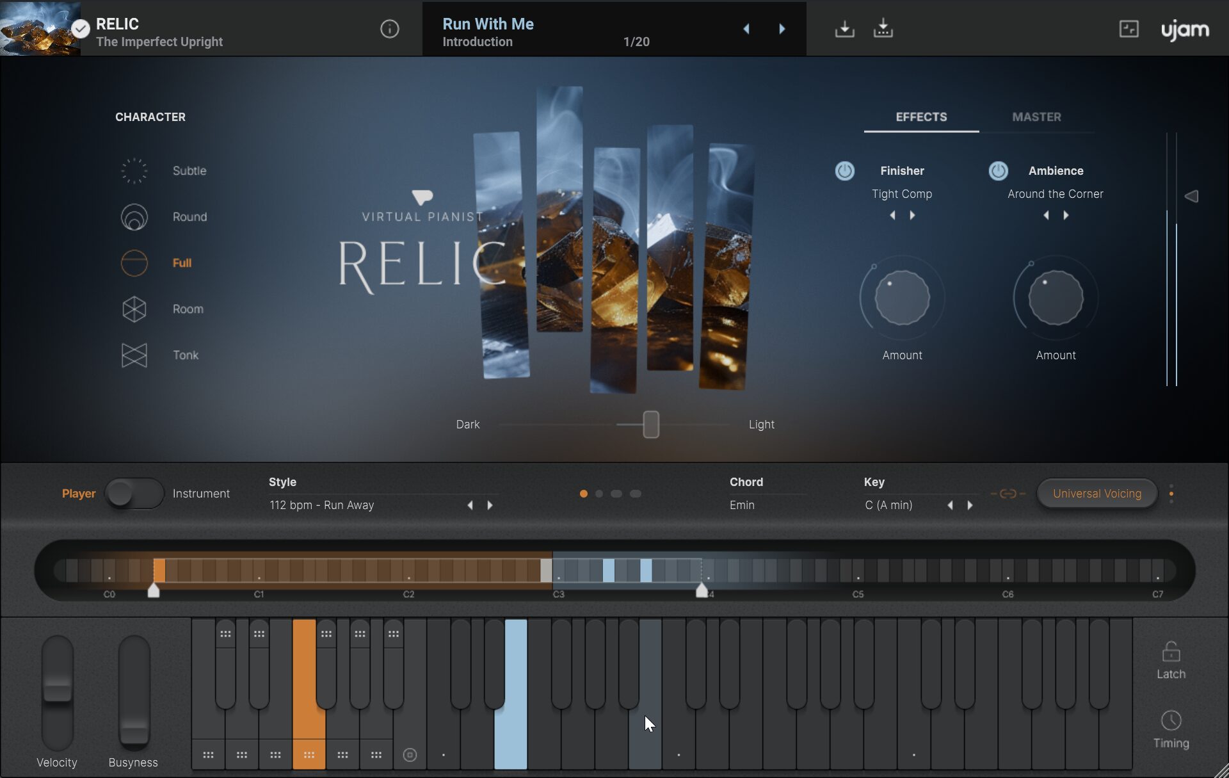The image size is (1229, 778).
Task: Click the output meter triangle marker
Action: click(1191, 196)
